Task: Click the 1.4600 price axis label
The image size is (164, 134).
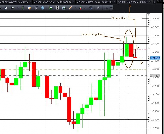Action: tap(155, 52)
